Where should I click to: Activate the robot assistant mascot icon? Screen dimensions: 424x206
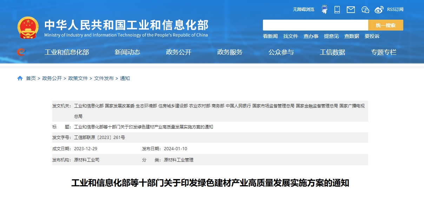coord(324,9)
